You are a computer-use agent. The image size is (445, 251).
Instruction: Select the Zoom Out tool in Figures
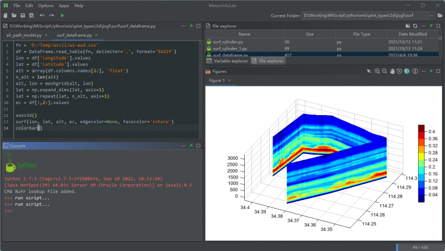[384, 71]
